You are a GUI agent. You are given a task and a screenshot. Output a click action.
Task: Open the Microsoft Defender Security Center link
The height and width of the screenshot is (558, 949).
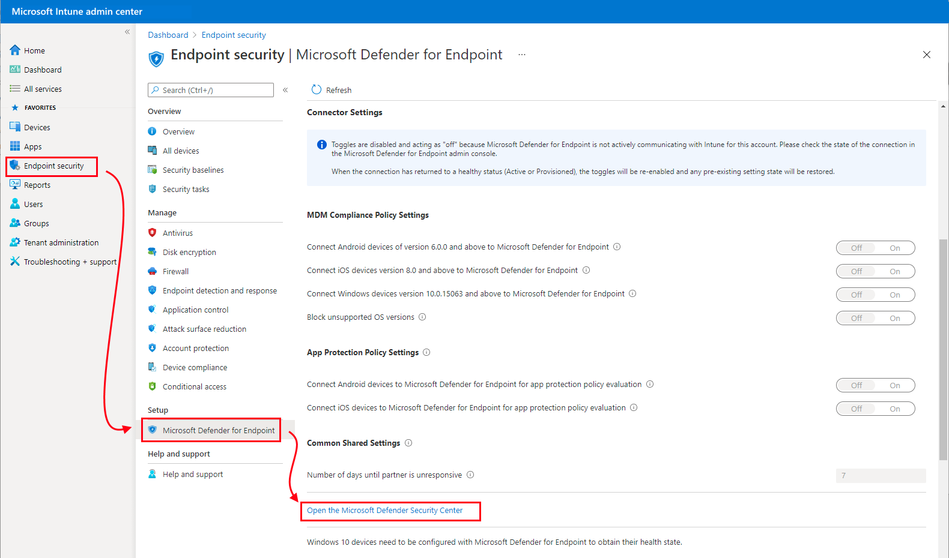pyautogui.click(x=384, y=511)
